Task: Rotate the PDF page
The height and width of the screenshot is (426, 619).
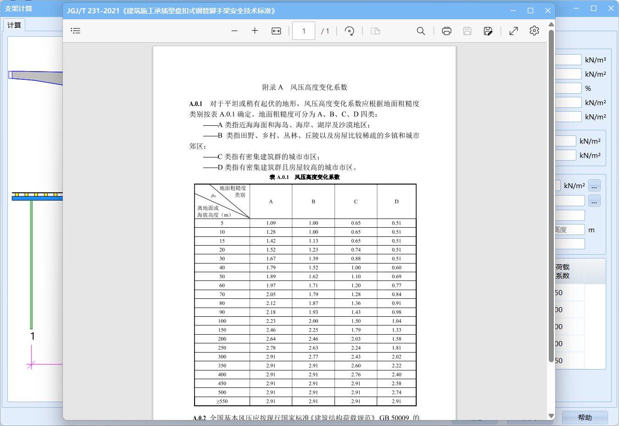Action: 349,30
